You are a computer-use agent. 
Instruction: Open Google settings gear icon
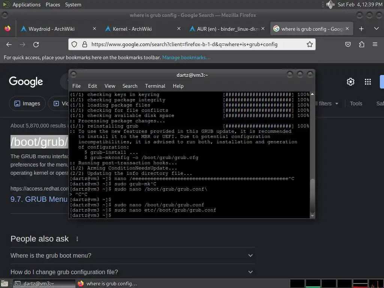click(351, 81)
